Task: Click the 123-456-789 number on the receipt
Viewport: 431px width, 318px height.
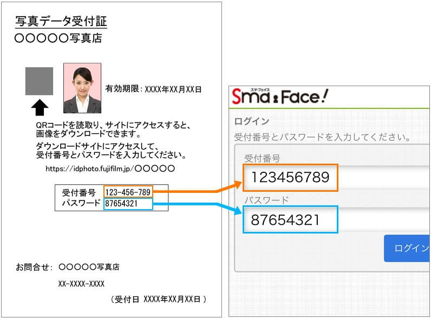Action: click(x=128, y=192)
